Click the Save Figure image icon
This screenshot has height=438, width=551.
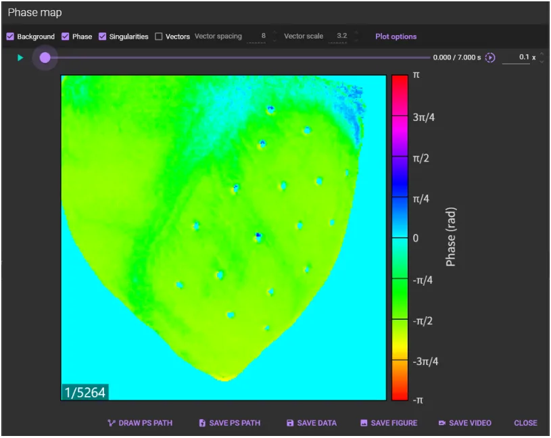tap(364, 423)
